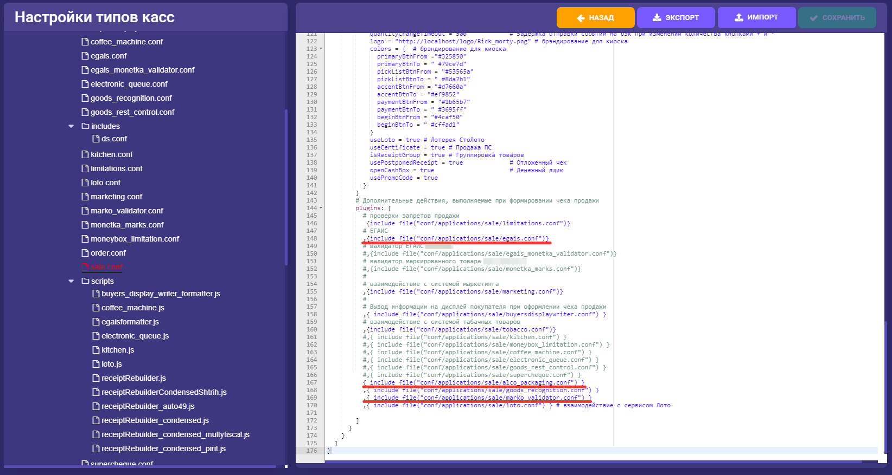Click upload icon in ИМПОРТ button
This screenshot has width=892, height=475.
(x=738, y=17)
